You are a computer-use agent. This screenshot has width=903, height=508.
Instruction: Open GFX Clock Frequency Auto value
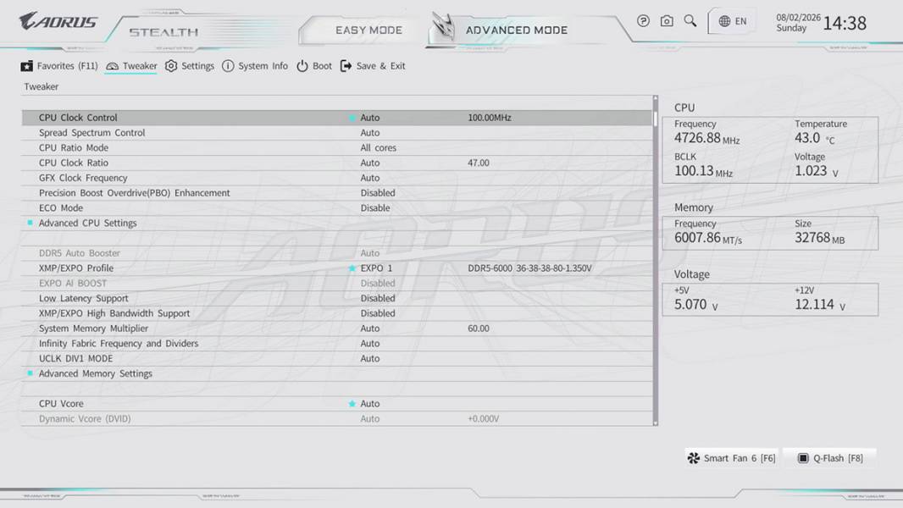[x=369, y=178]
